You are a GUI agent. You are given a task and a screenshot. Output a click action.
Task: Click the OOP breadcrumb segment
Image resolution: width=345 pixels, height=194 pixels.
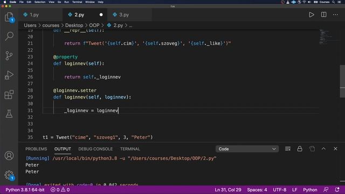click(94, 25)
